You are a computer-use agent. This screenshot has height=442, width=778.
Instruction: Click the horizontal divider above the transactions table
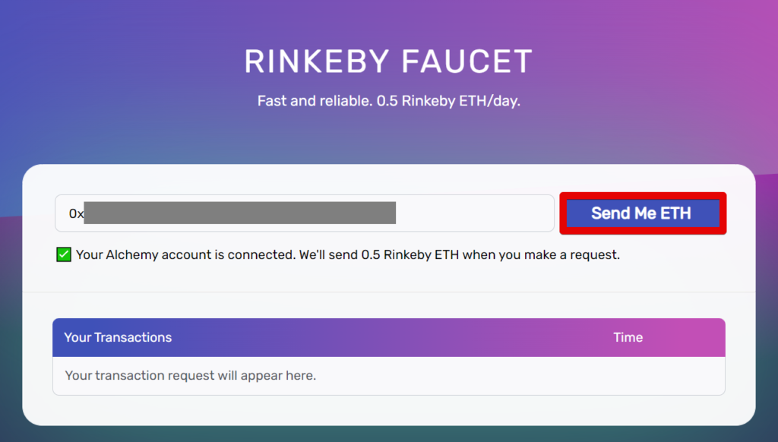(x=388, y=292)
